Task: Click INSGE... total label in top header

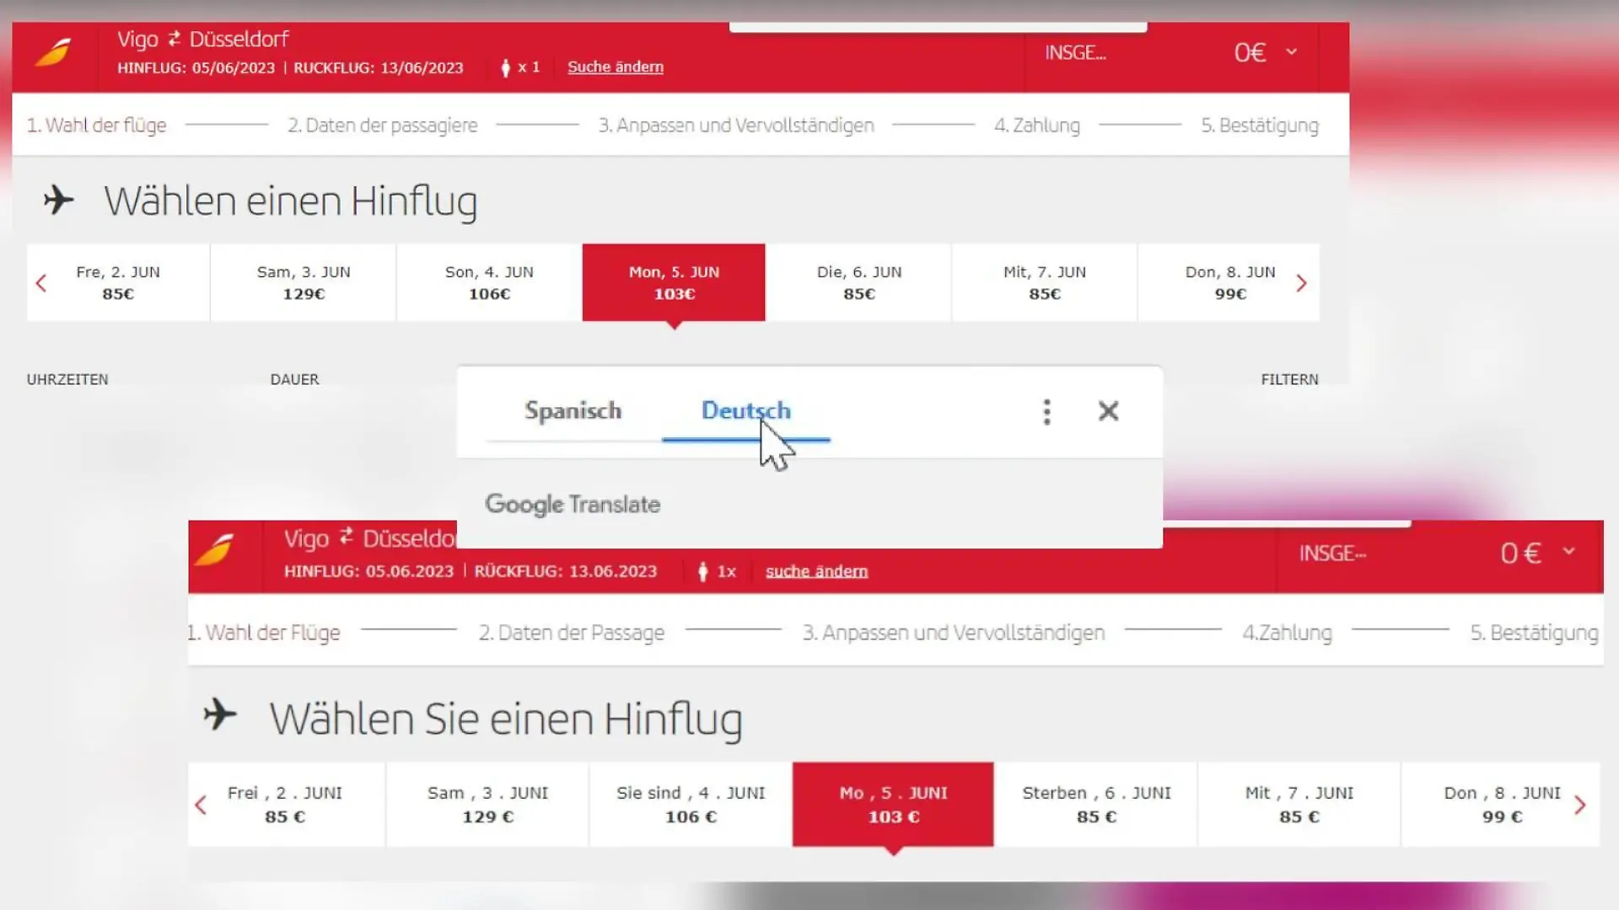Action: pyautogui.click(x=1075, y=52)
